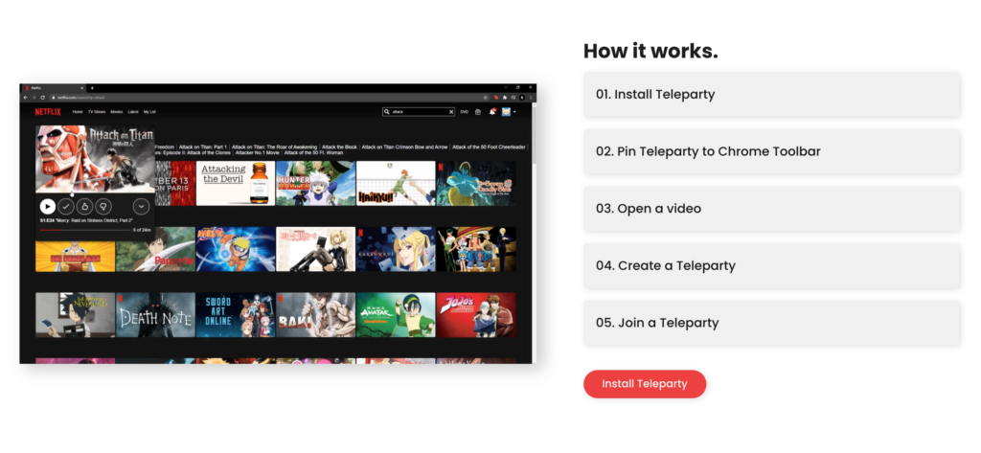Click the thumbs down rating icon
Screen dimensions: 981x453
coord(103,206)
